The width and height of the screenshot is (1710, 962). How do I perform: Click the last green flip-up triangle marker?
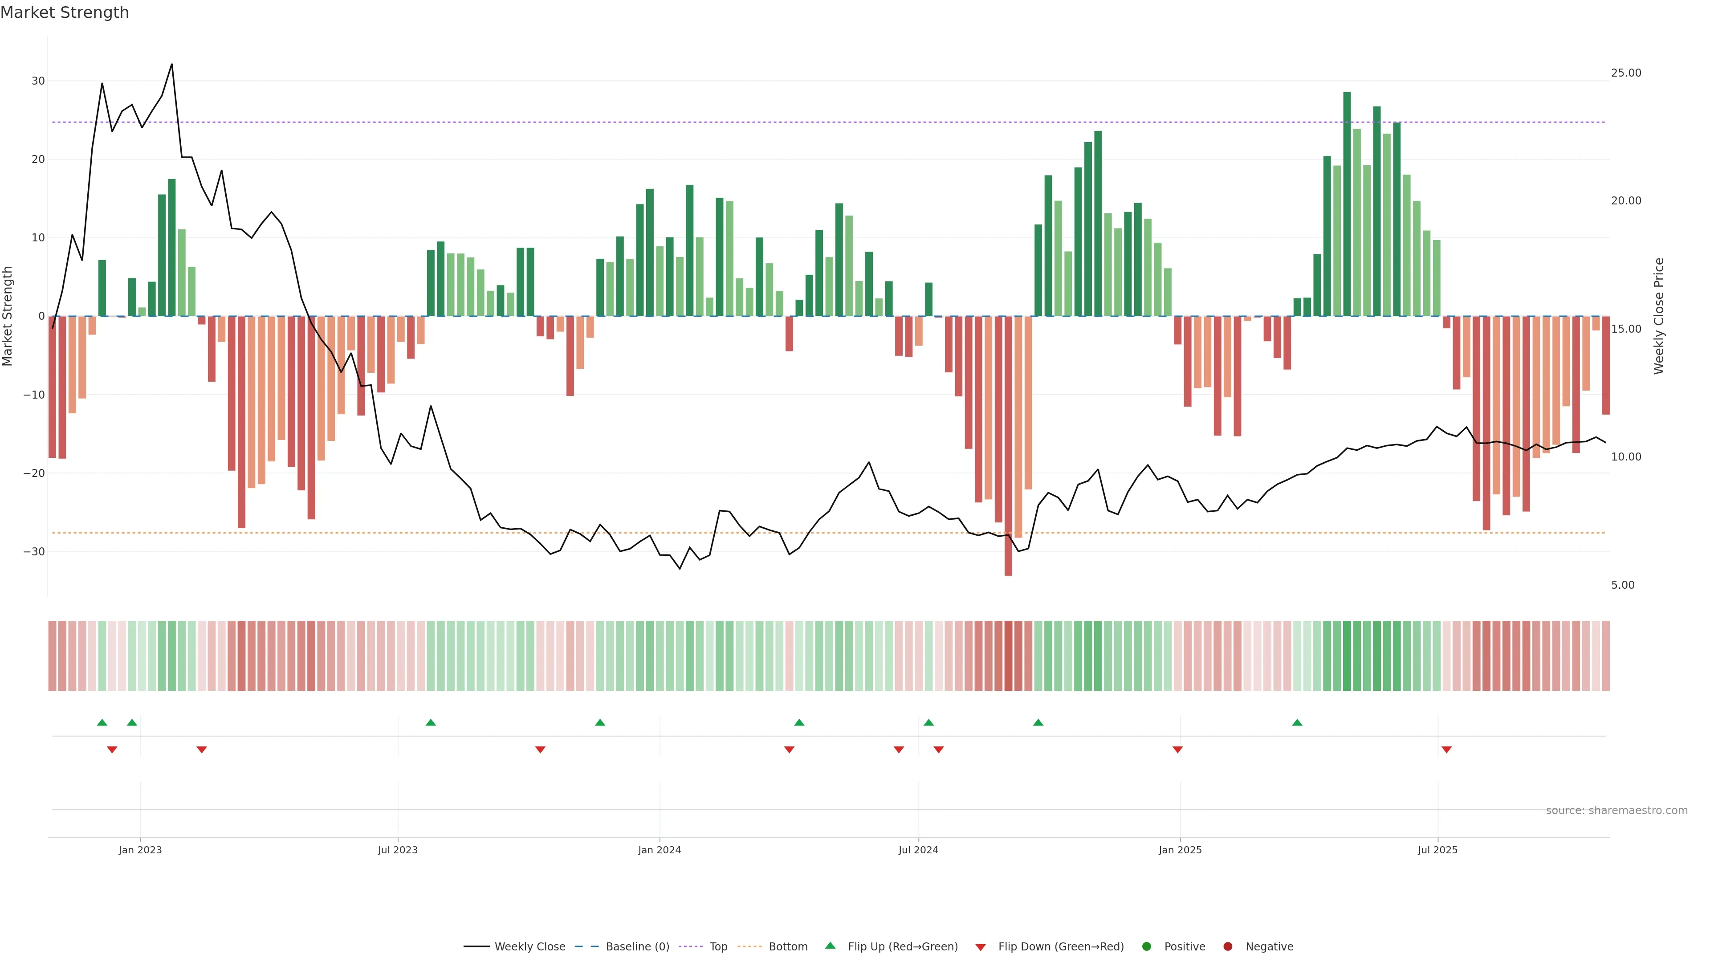click(1297, 722)
